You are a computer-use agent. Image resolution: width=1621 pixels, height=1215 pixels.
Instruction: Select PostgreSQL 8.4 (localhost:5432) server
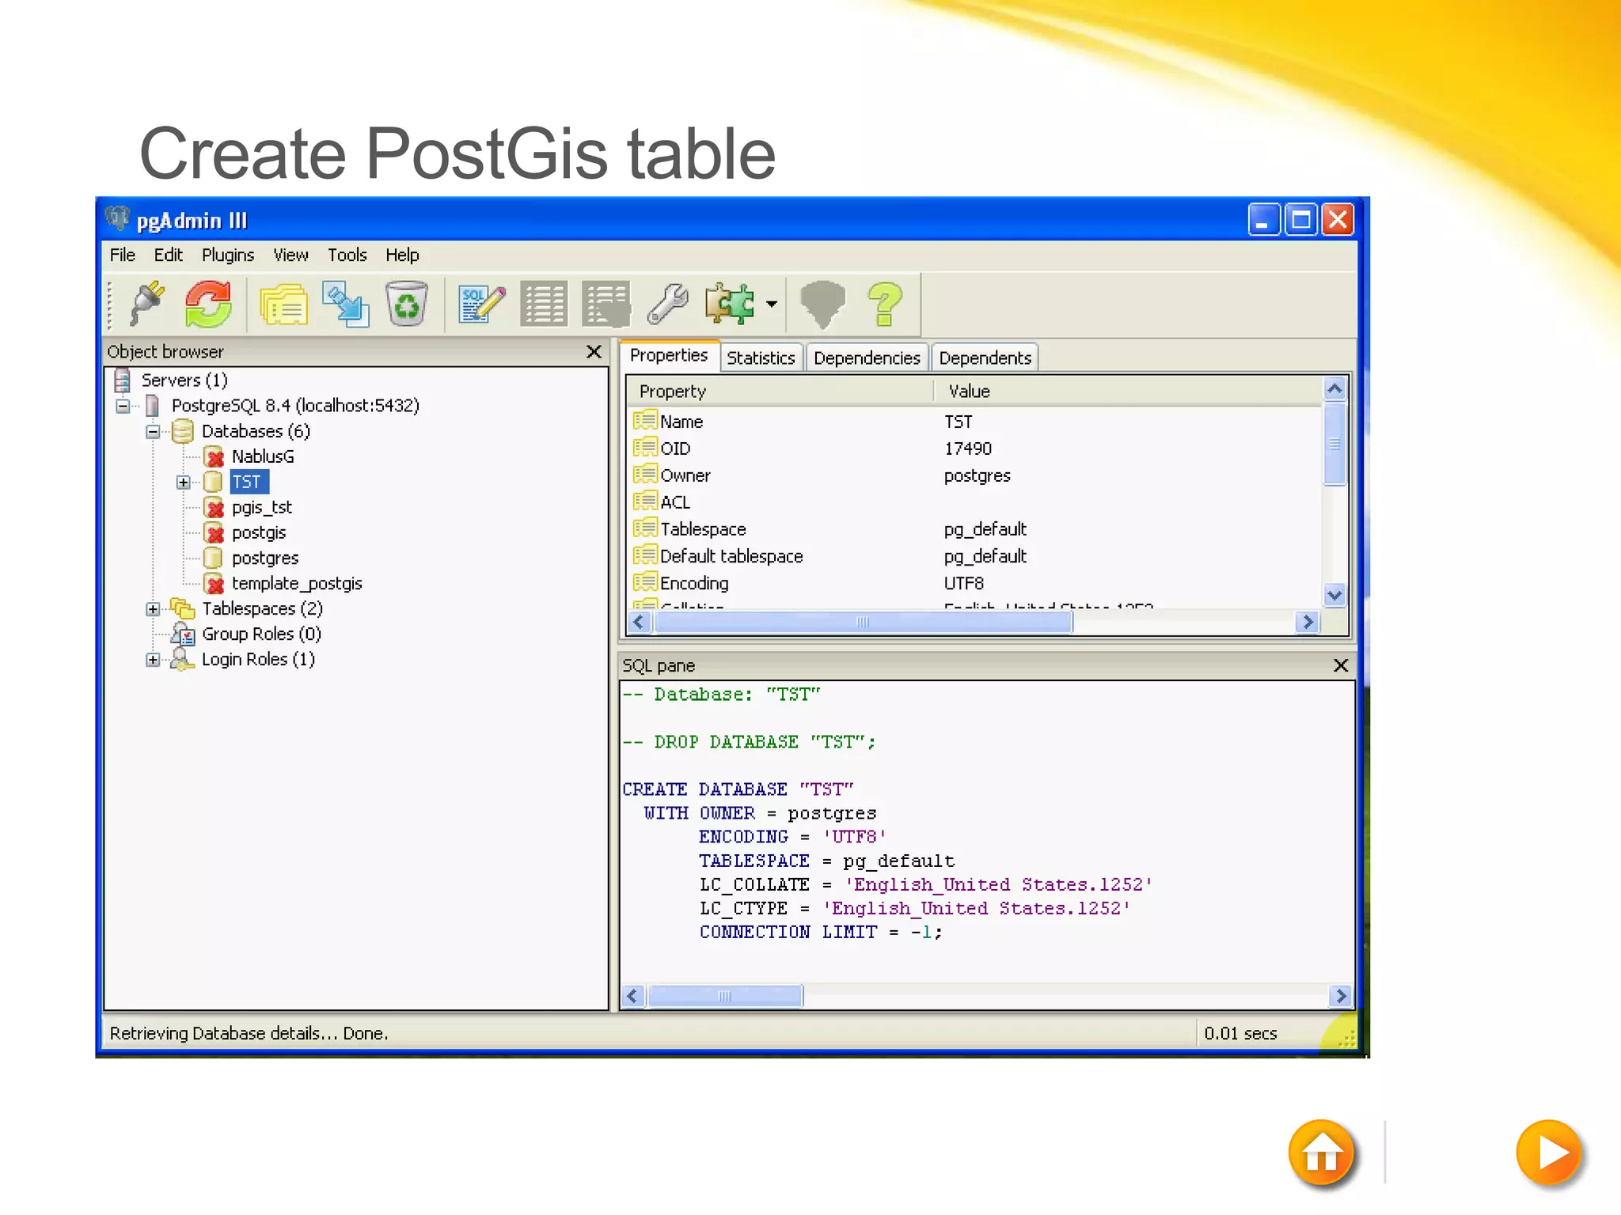pyautogui.click(x=295, y=406)
